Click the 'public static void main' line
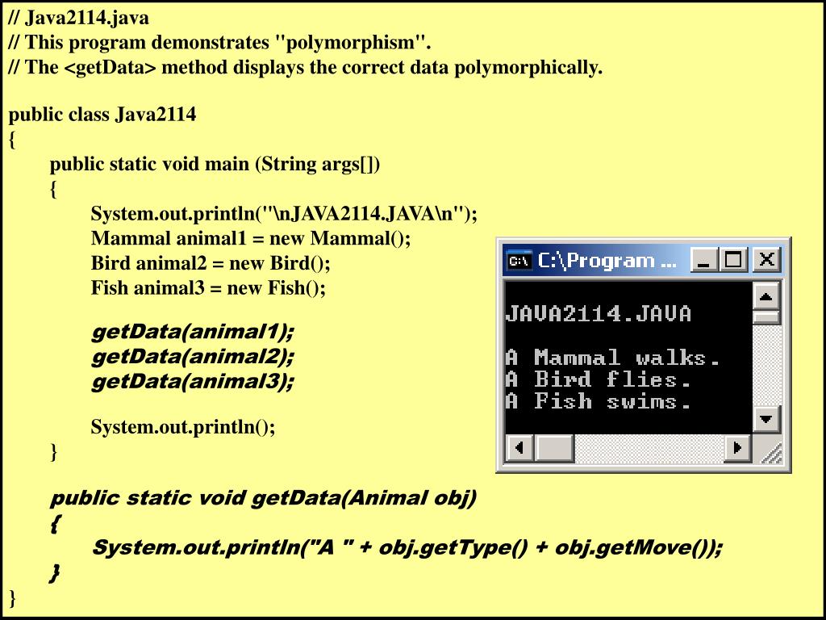 point(215,165)
